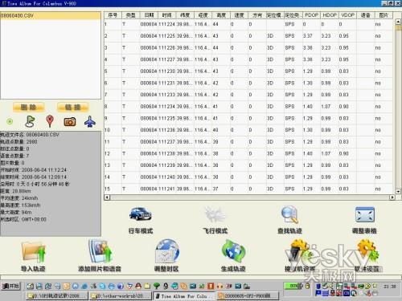Click the blue car 行车模式 icon
This screenshot has width=402, height=301.
[141, 214]
